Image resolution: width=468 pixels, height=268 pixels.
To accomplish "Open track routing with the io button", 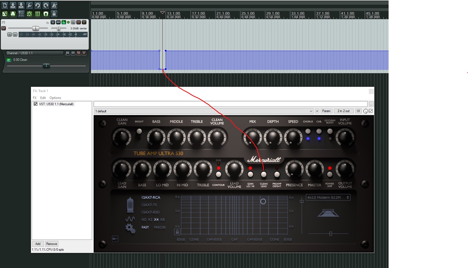I will tap(53, 22).
